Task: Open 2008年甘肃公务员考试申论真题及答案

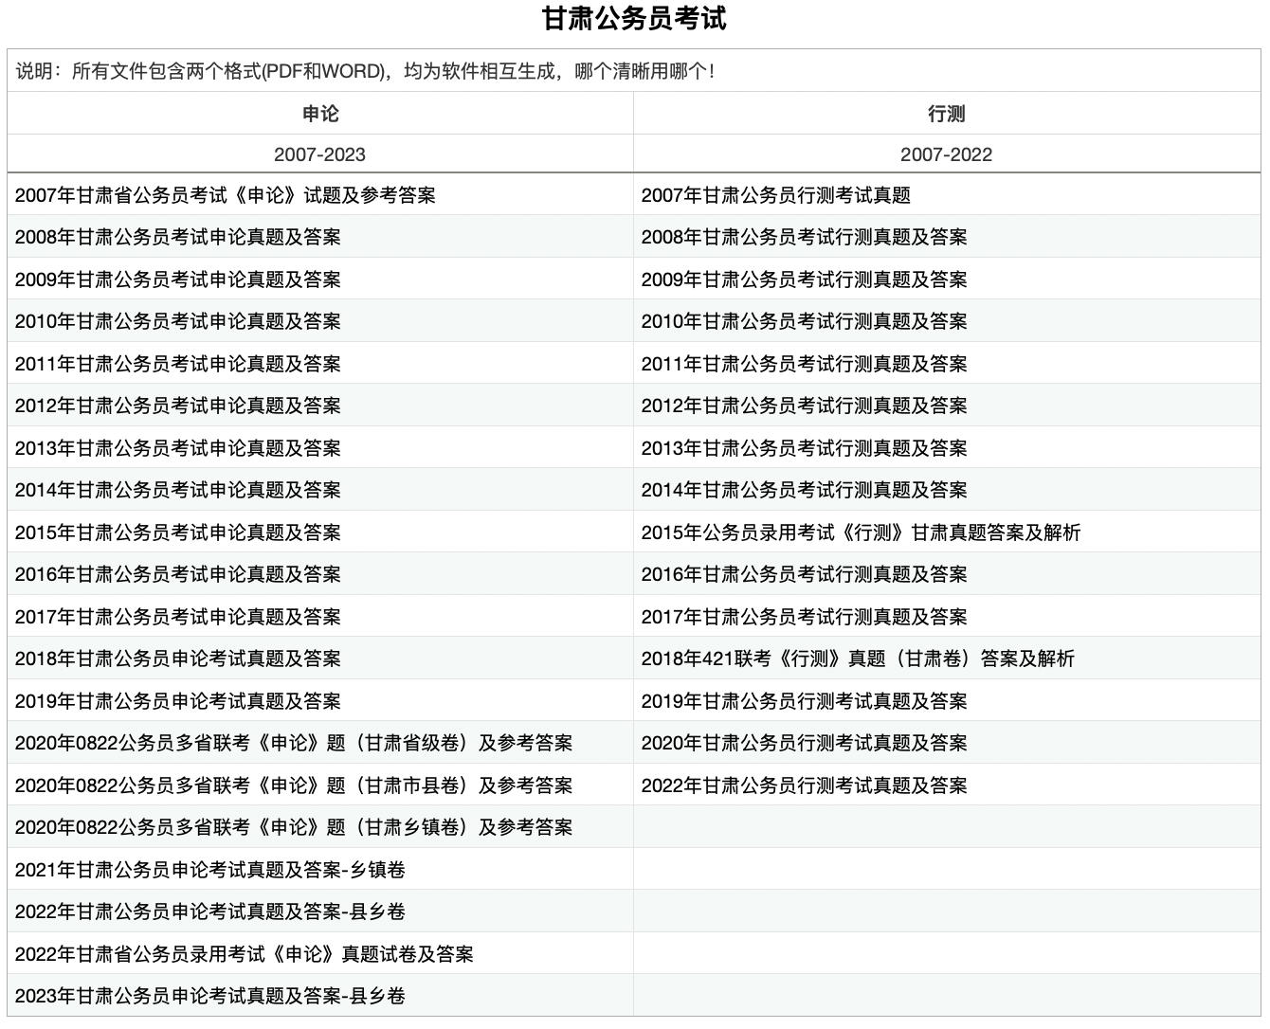Action: [x=178, y=237]
